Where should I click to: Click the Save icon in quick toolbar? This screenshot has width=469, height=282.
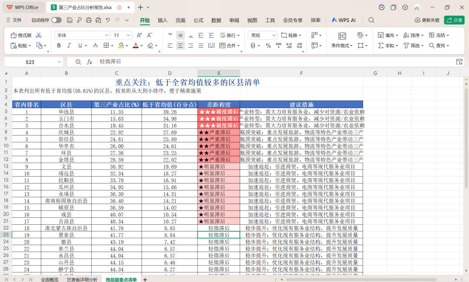[69, 20]
